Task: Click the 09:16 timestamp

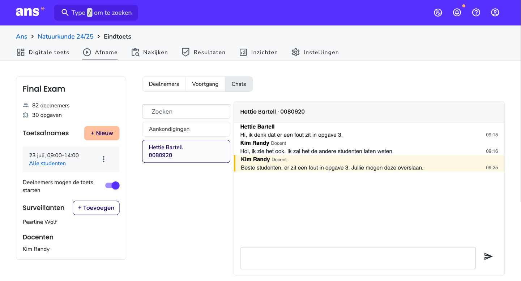Action: tap(492, 151)
